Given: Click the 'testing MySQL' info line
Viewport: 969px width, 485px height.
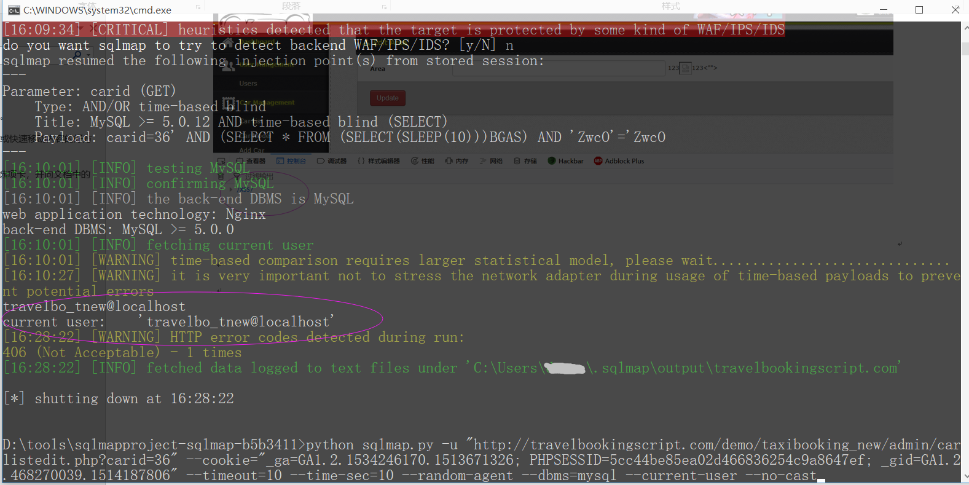Looking at the screenshot, I should click(x=127, y=168).
